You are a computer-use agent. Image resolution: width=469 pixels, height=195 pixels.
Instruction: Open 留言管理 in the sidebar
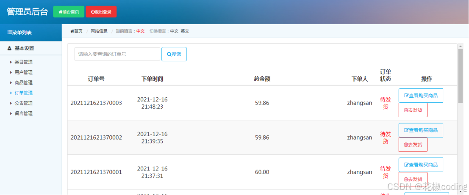coord(23,113)
